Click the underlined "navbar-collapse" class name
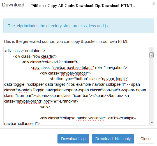This screenshot has width=157, height=146. pyautogui.click(x=91, y=118)
